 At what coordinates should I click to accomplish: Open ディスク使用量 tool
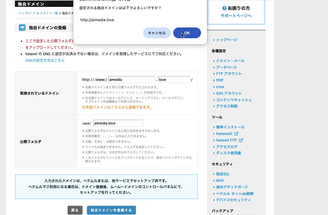(x=228, y=153)
